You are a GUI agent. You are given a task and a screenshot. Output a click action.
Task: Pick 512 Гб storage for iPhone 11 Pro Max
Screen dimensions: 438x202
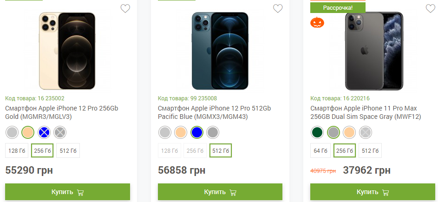[x=370, y=150]
